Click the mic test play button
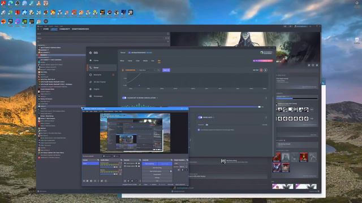This screenshot has height=203, width=362. pyautogui.click(x=265, y=70)
